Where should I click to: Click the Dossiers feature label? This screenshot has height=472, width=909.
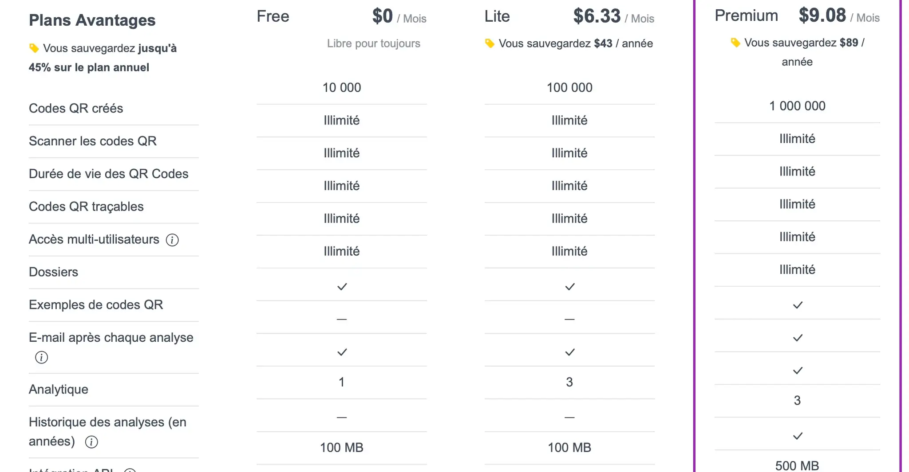(x=53, y=272)
